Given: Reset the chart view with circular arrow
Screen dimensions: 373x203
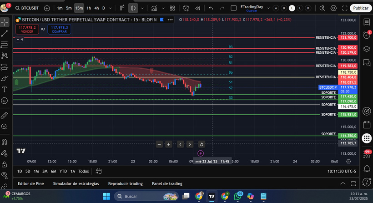Looking at the screenshot, I should [202, 144].
